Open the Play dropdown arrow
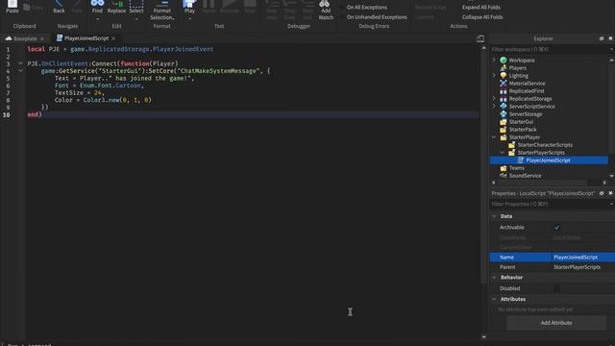615x346 pixels. tap(189, 19)
